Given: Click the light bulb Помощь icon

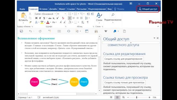Looking at the screenshot, I should coord(115,9).
